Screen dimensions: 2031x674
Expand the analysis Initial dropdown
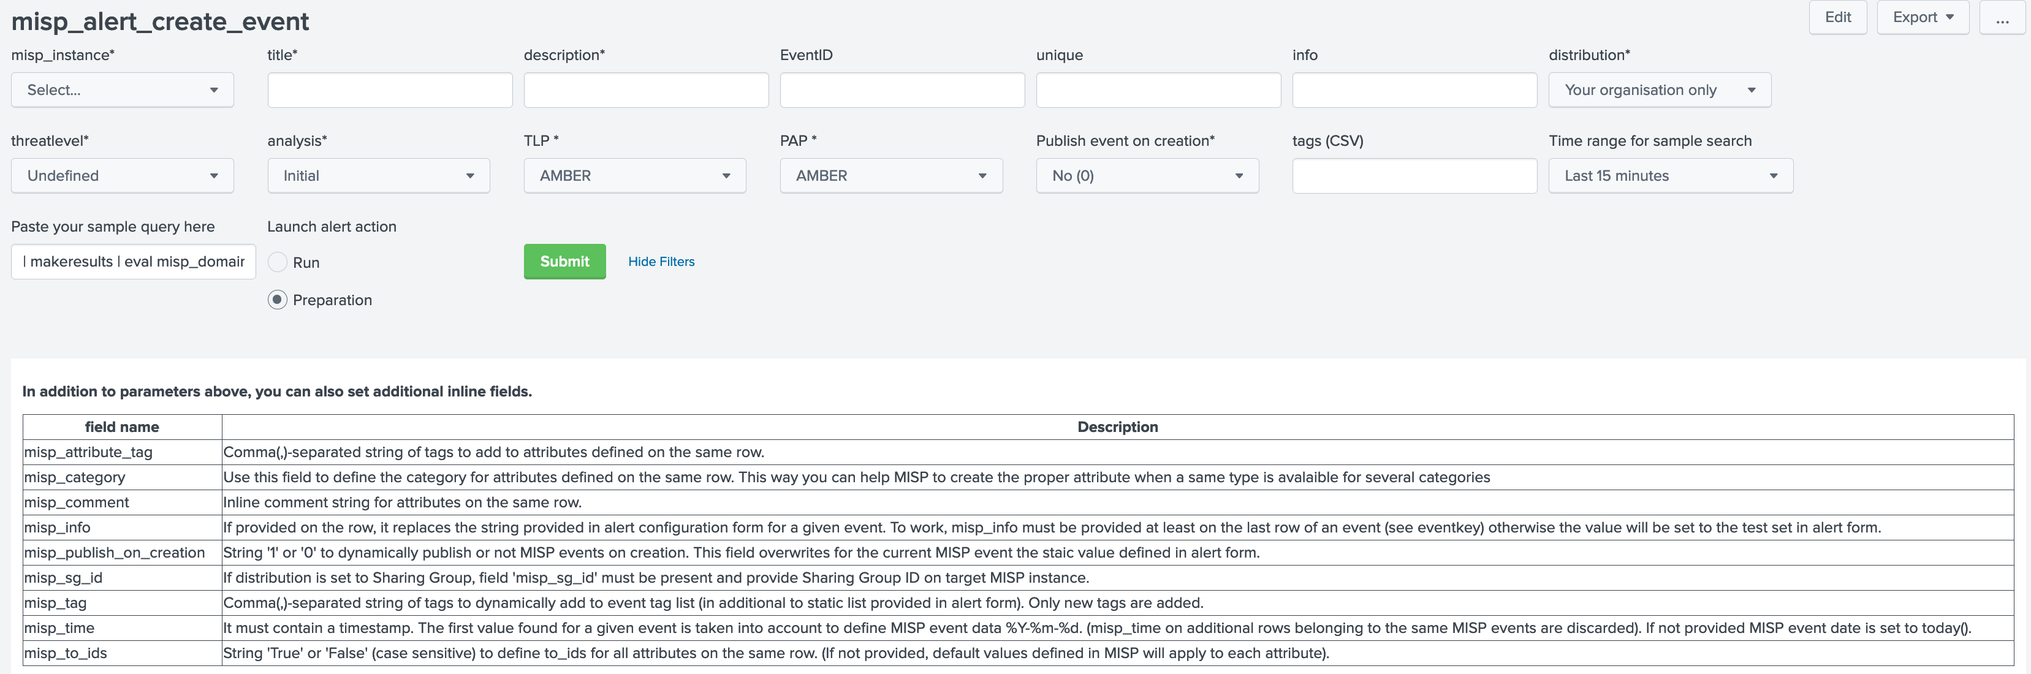[379, 176]
